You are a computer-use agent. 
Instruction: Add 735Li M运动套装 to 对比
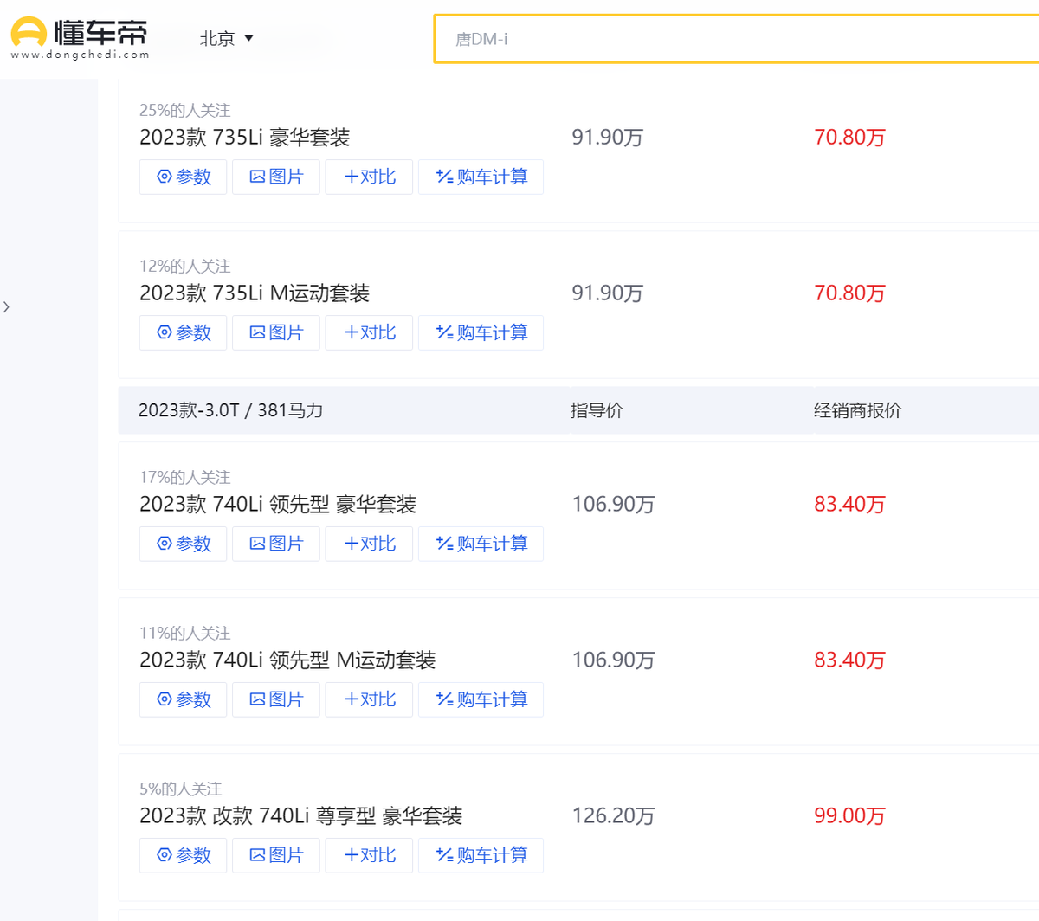tap(369, 332)
